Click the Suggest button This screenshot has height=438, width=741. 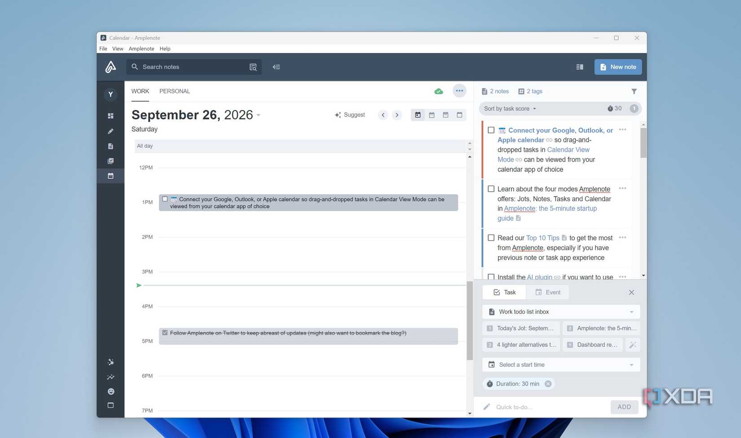[x=350, y=115]
